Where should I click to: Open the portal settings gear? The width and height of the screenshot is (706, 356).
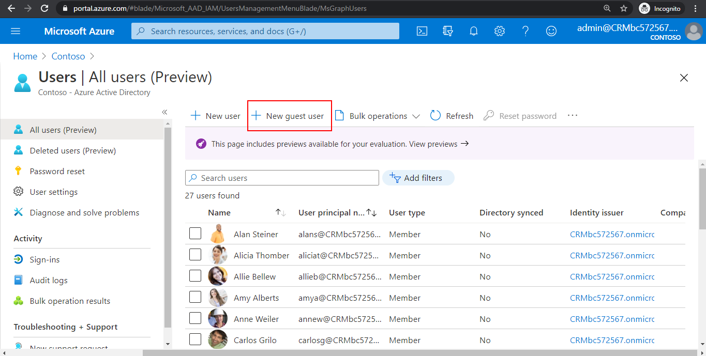[x=499, y=31]
